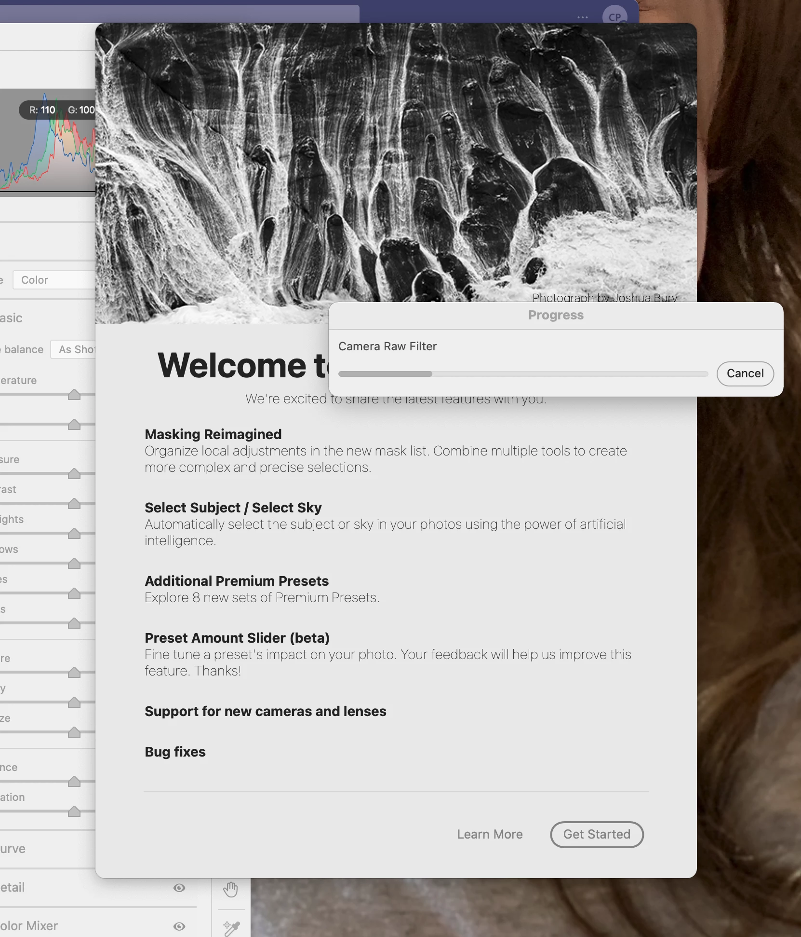The image size is (801, 937).
Task: Click the R: 110 readout
Action: coord(42,110)
